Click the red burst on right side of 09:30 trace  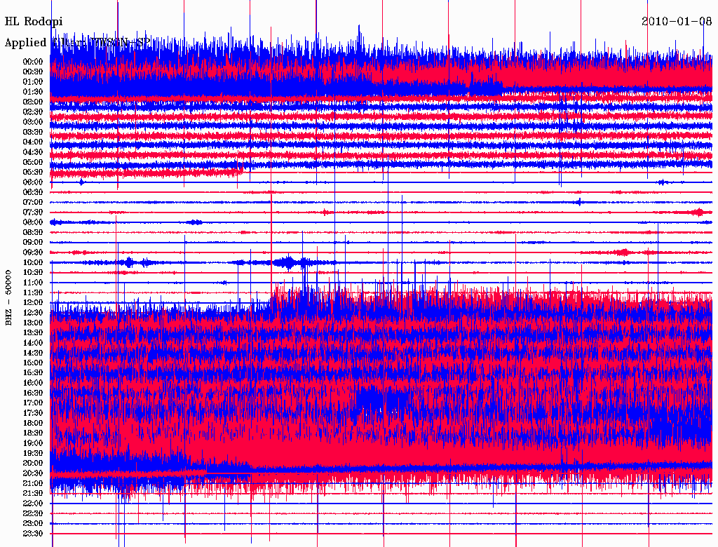(x=621, y=252)
